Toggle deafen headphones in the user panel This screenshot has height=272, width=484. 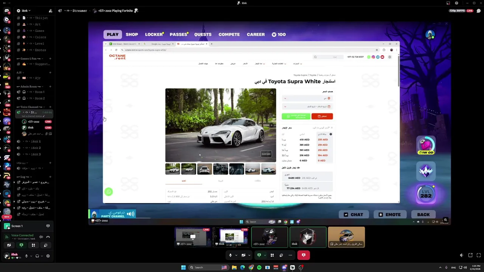pyautogui.click(x=37, y=256)
